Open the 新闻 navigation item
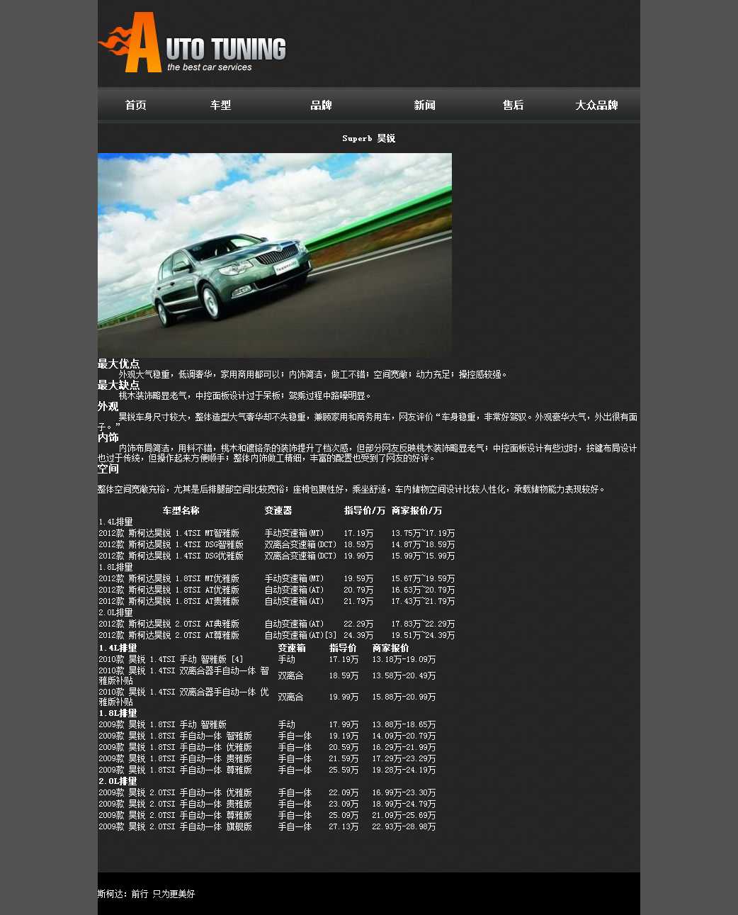 [x=424, y=105]
